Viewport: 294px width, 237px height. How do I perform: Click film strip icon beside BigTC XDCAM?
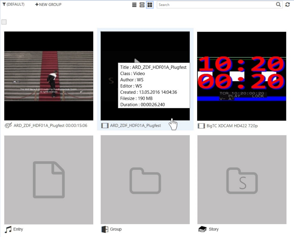(x=201, y=126)
